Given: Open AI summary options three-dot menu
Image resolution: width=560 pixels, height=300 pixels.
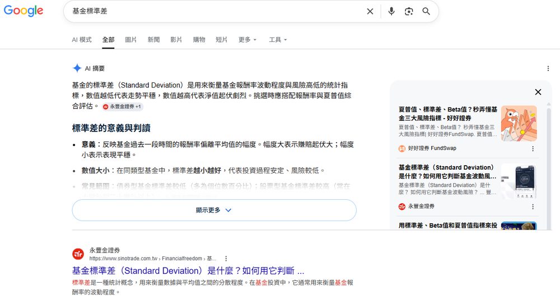Looking at the screenshot, I should (x=548, y=69).
